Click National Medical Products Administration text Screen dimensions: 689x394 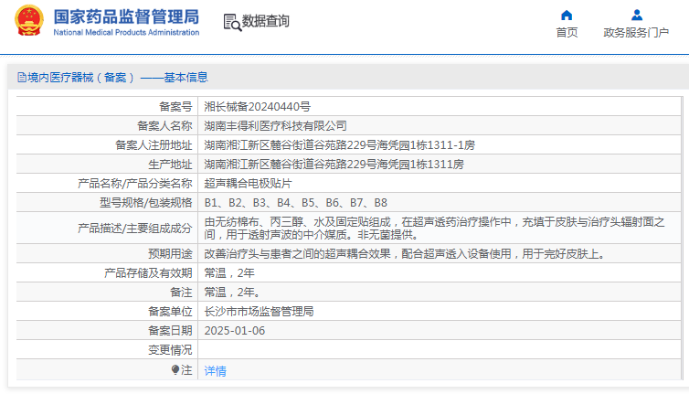click(x=126, y=32)
